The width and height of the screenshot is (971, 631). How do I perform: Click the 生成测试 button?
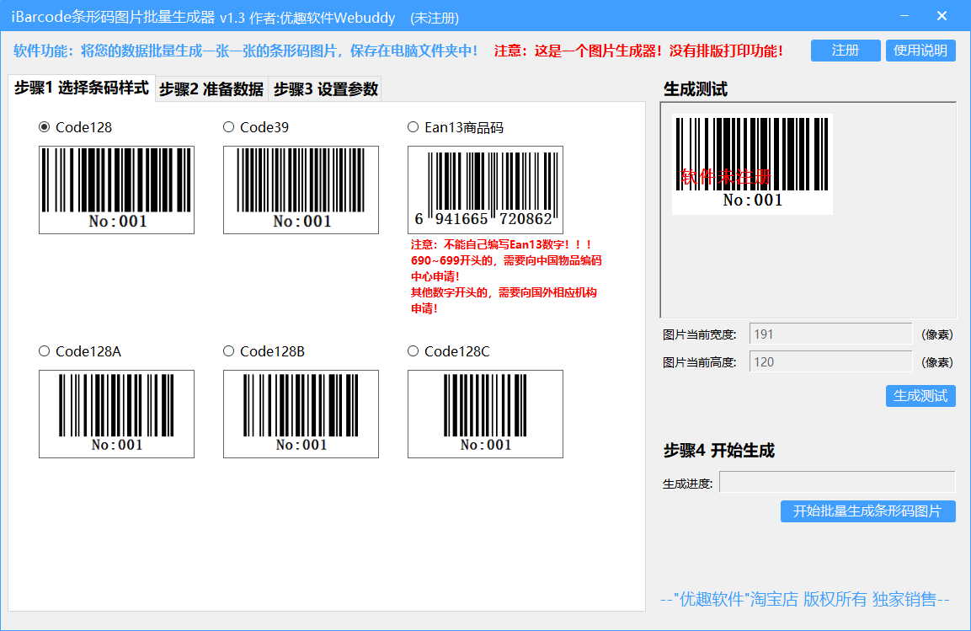[920, 396]
